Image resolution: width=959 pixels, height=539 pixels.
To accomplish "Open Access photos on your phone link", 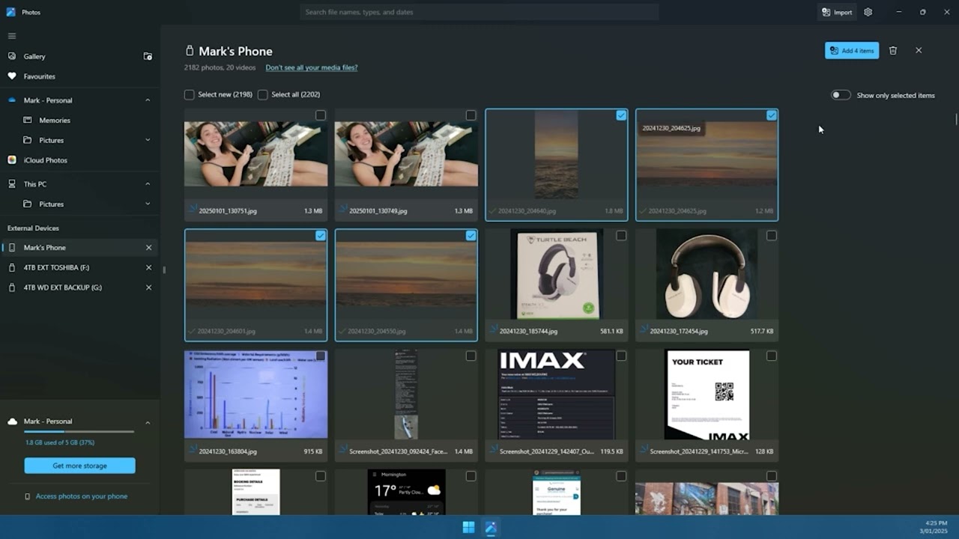I will pos(82,496).
